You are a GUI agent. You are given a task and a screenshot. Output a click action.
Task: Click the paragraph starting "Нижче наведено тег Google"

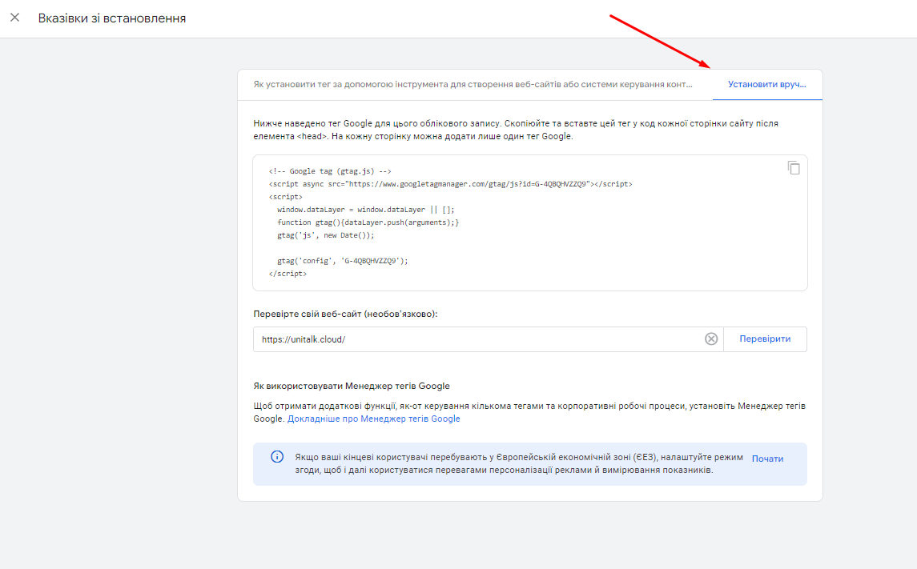tap(515, 130)
